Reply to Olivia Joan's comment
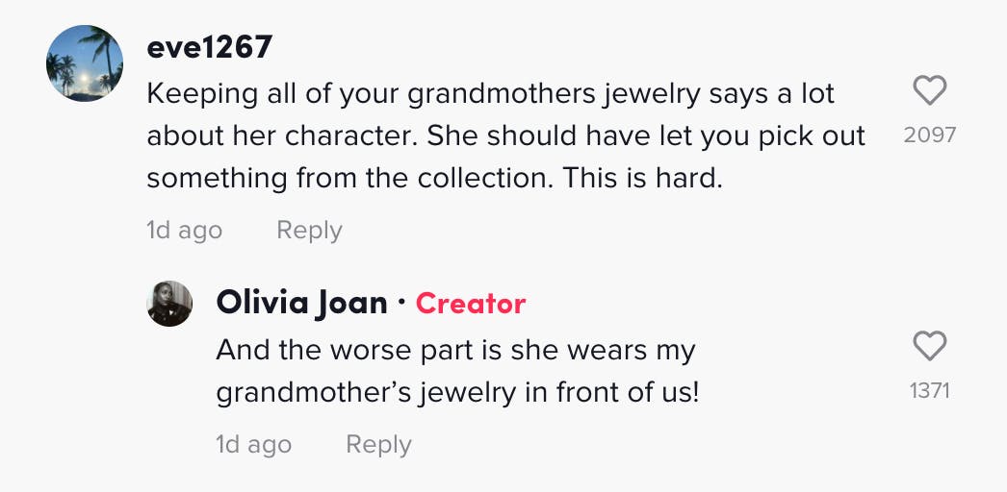 [378, 445]
